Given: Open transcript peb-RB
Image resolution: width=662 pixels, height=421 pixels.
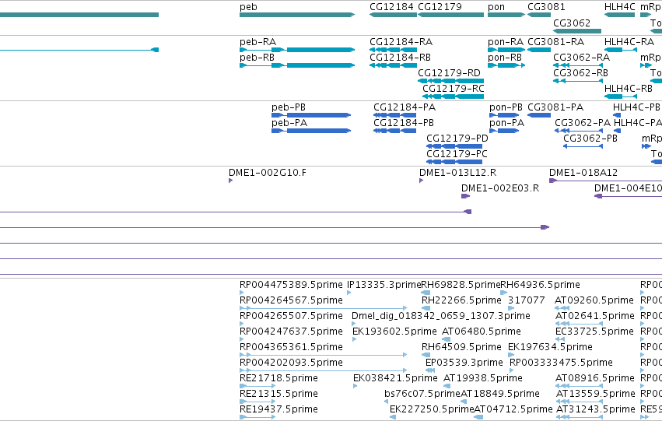Looking at the screenshot, I should tap(257, 58).
